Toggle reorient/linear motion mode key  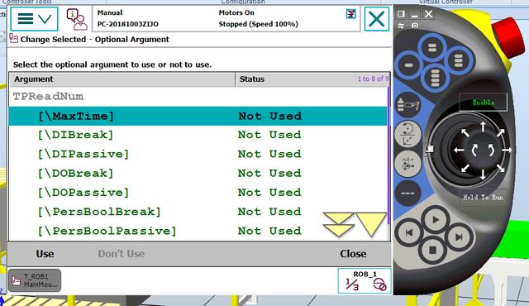(408, 134)
